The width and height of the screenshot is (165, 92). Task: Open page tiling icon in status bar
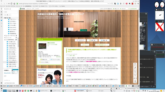click(114, 89)
